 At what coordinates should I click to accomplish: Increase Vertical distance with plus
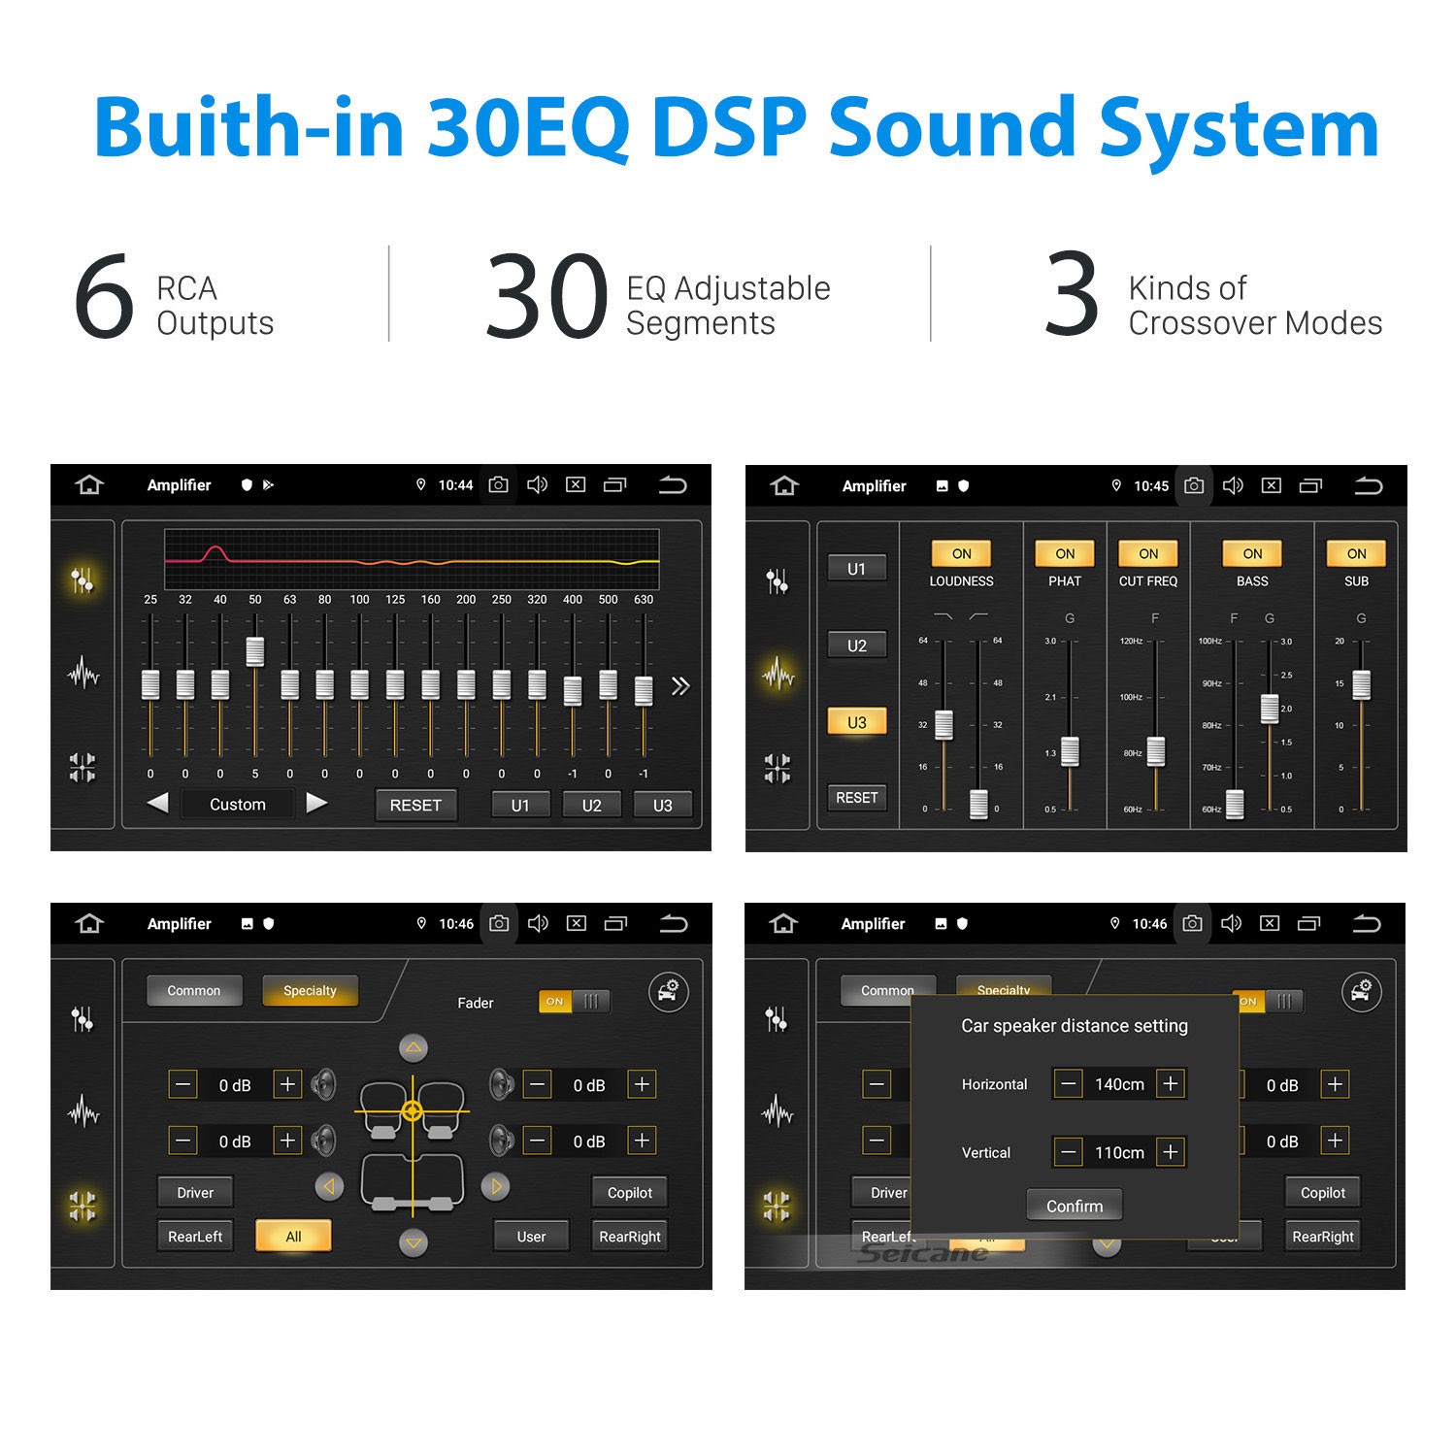pyautogui.click(x=1171, y=1152)
